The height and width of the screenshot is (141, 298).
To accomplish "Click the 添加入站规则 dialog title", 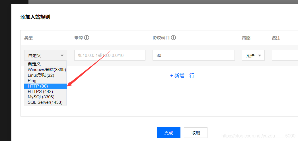I will click(35, 17).
